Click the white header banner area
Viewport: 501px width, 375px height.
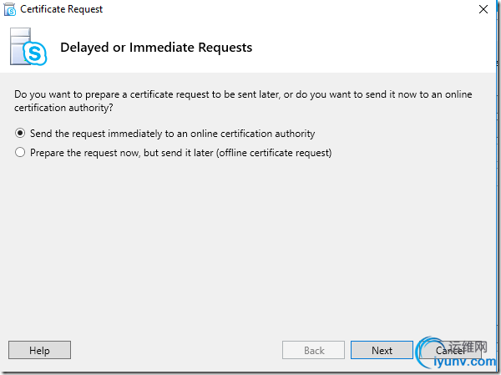376,48
